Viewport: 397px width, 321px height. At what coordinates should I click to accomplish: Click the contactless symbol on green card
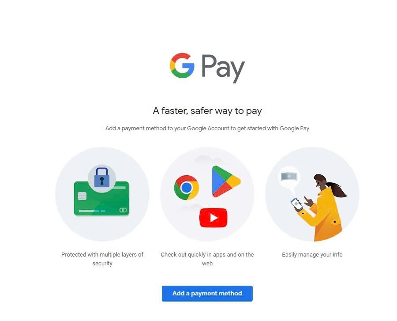pyautogui.click(x=123, y=210)
